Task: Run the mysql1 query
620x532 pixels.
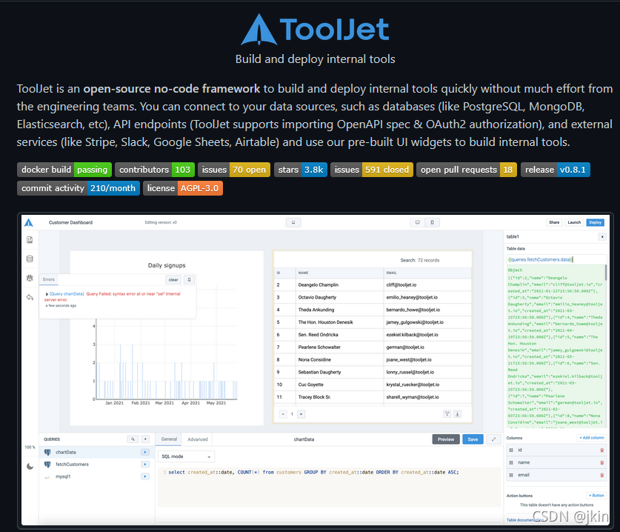Action: pyautogui.click(x=145, y=476)
